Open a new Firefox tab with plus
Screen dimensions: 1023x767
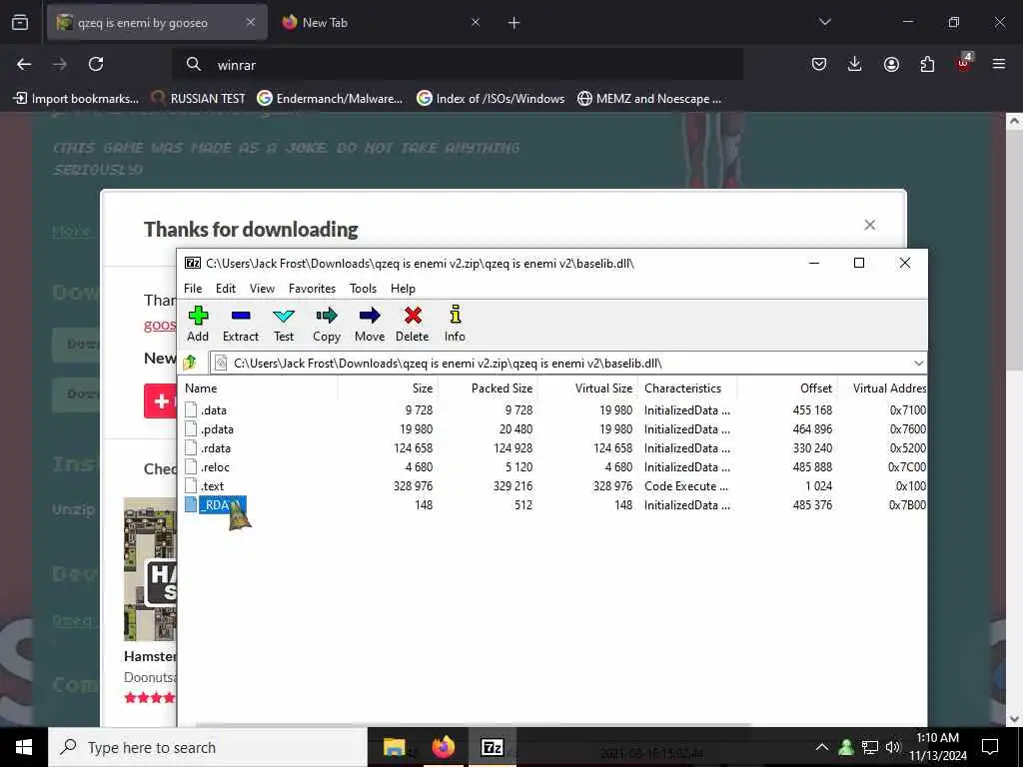tap(513, 23)
